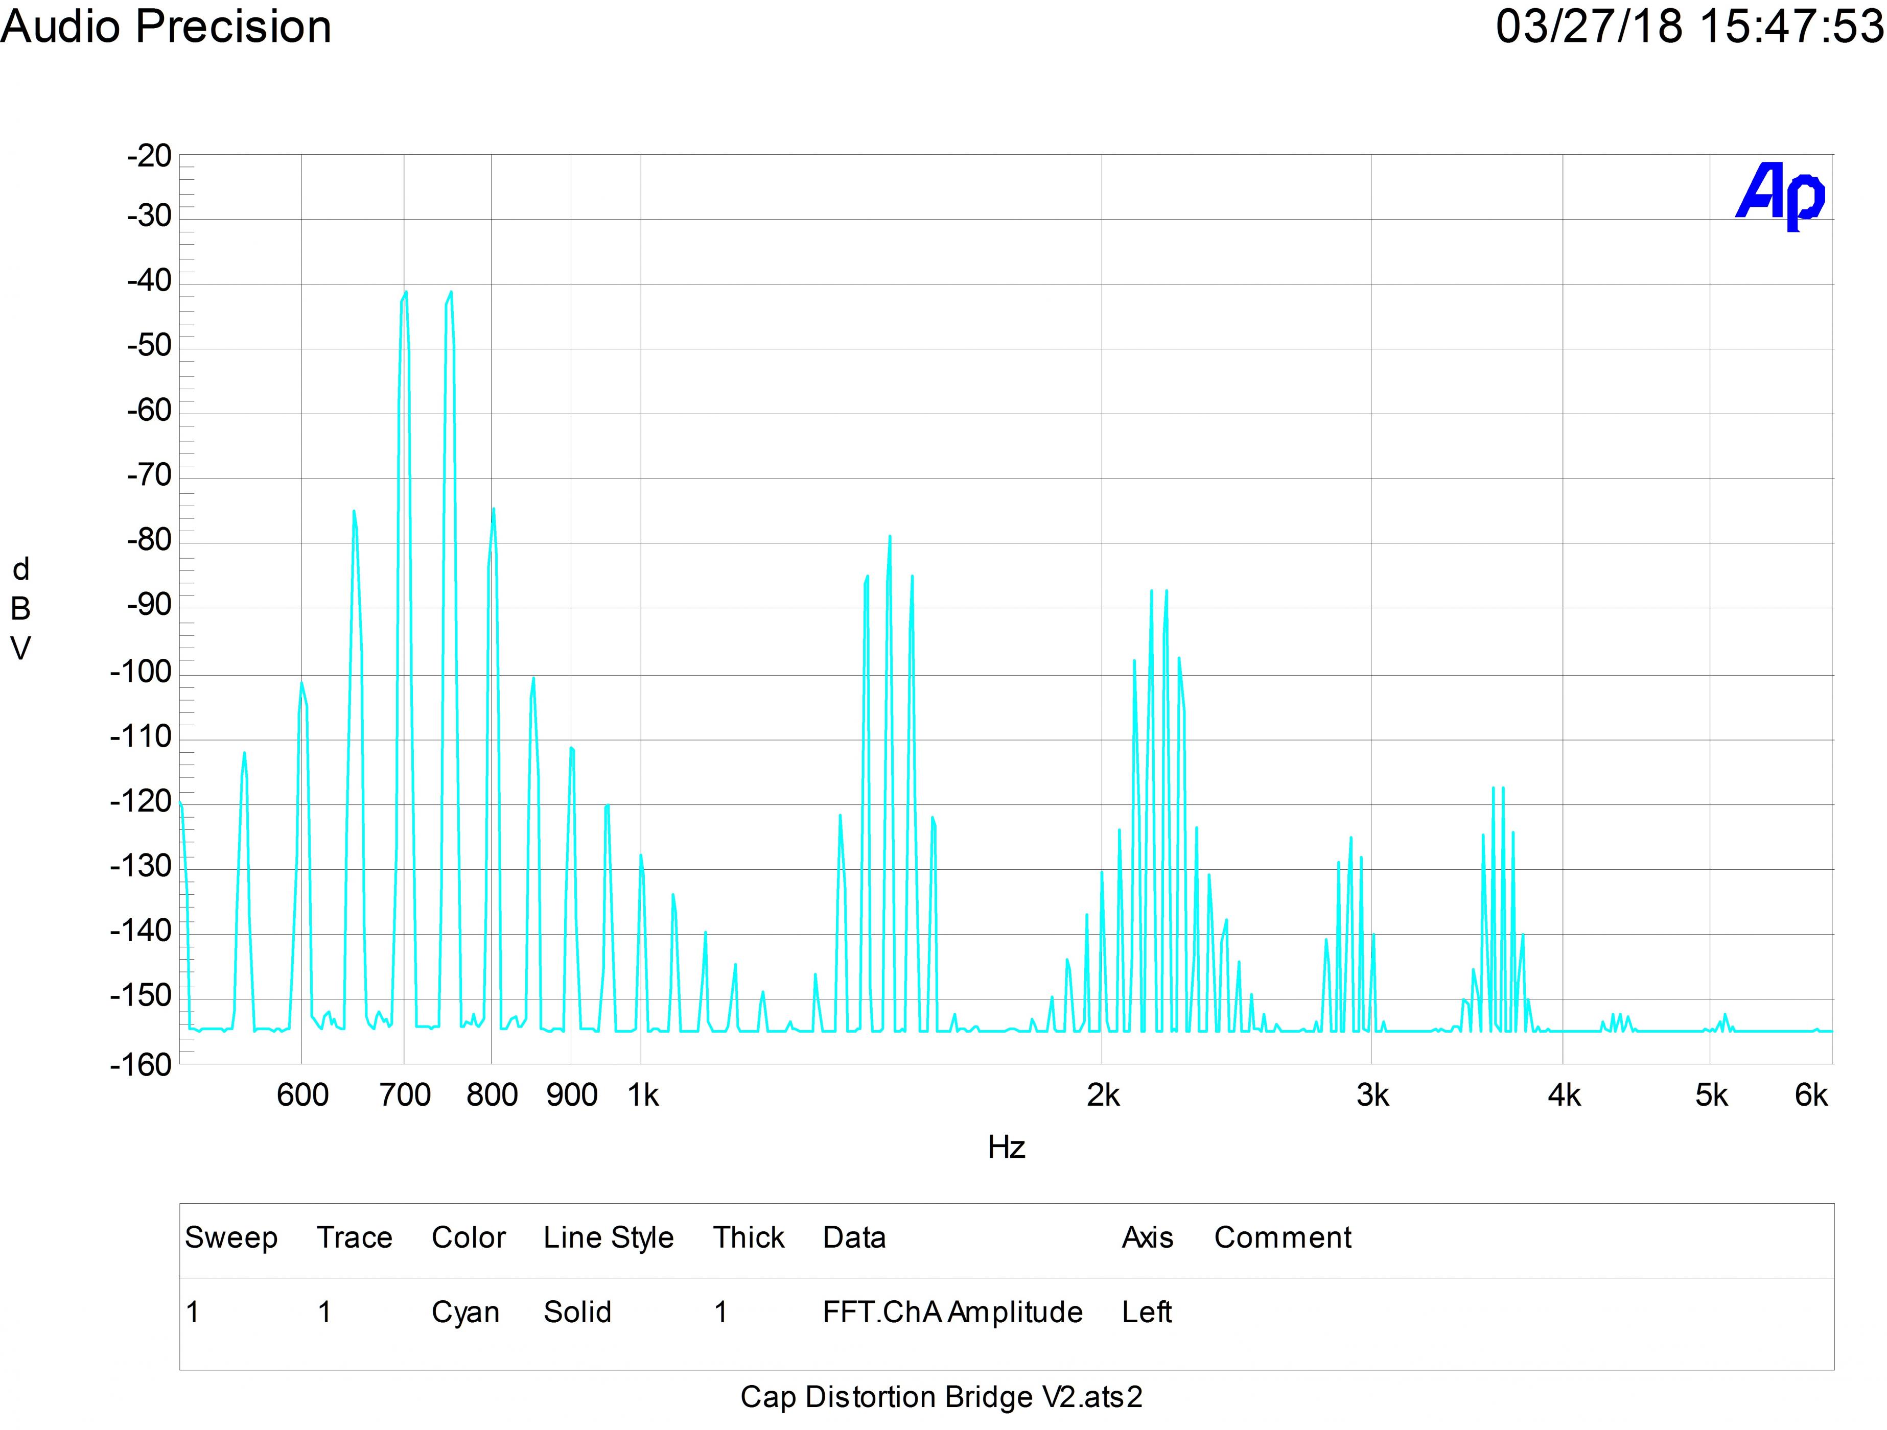Click the '-140' y-axis label
Viewport: 1887px width, 1430px height.
[141, 931]
